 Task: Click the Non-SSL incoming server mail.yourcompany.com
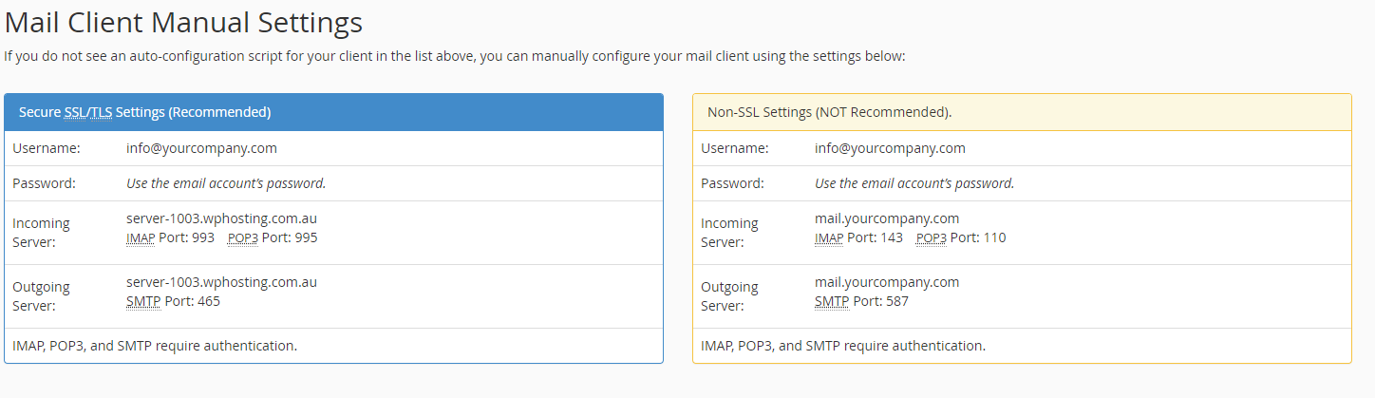point(887,218)
